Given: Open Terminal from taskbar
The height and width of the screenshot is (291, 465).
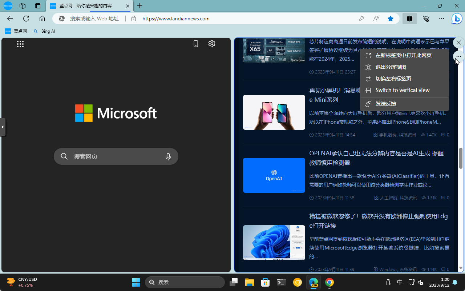Looking at the screenshot, I should tap(281, 282).
